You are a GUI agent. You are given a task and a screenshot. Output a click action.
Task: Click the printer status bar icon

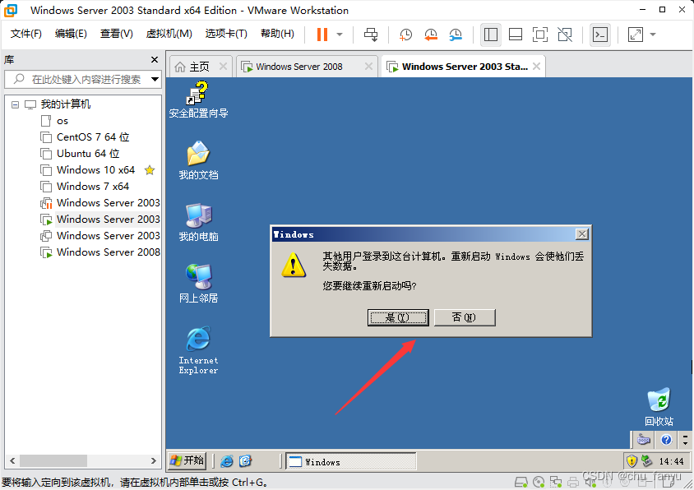click(573, 482)
